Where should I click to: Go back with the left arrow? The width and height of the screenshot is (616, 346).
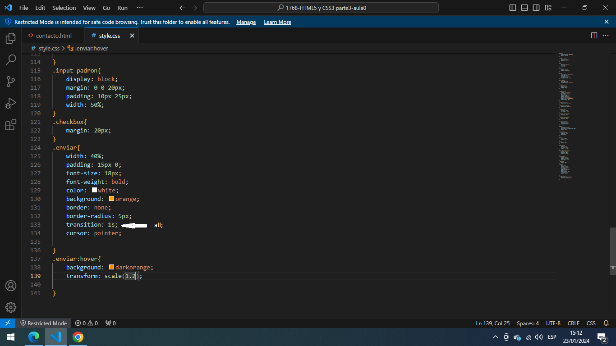point(182,8)
